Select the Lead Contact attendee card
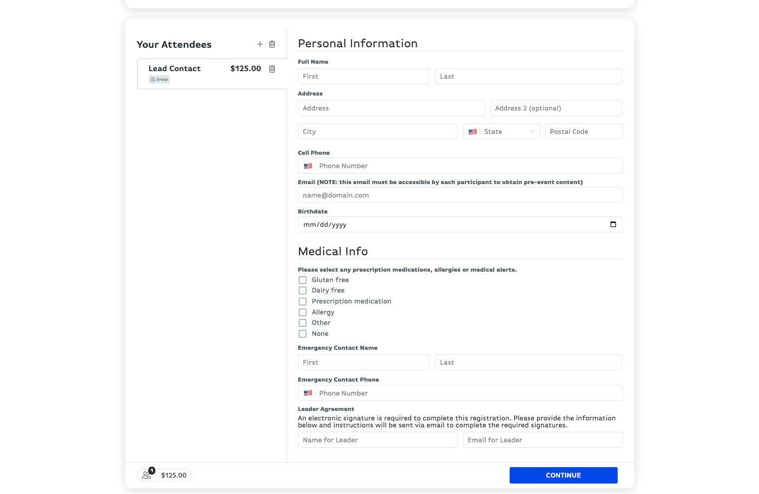The width and height of the screenshot is (759, 494). [x=212, y=74]
